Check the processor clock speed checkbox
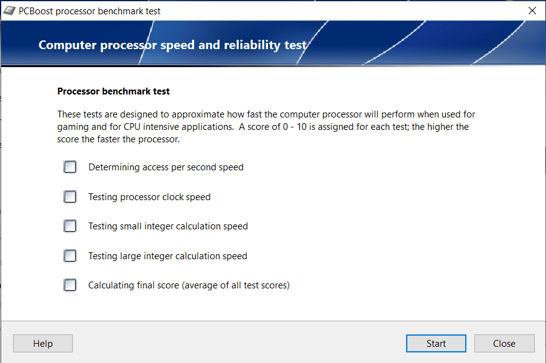The image size is (546, 363). coord(70,197)
